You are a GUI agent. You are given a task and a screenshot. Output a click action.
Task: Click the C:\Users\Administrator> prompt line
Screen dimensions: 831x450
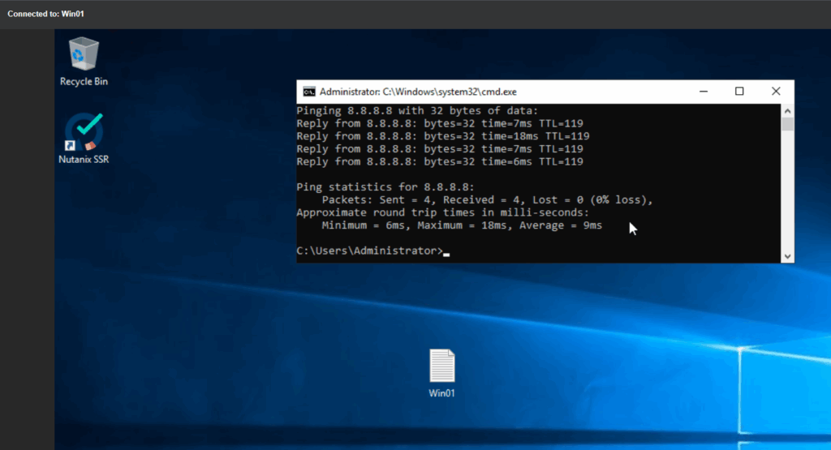click(x=370, y=251)
